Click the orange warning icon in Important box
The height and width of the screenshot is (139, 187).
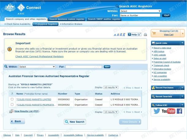point(10,49)
